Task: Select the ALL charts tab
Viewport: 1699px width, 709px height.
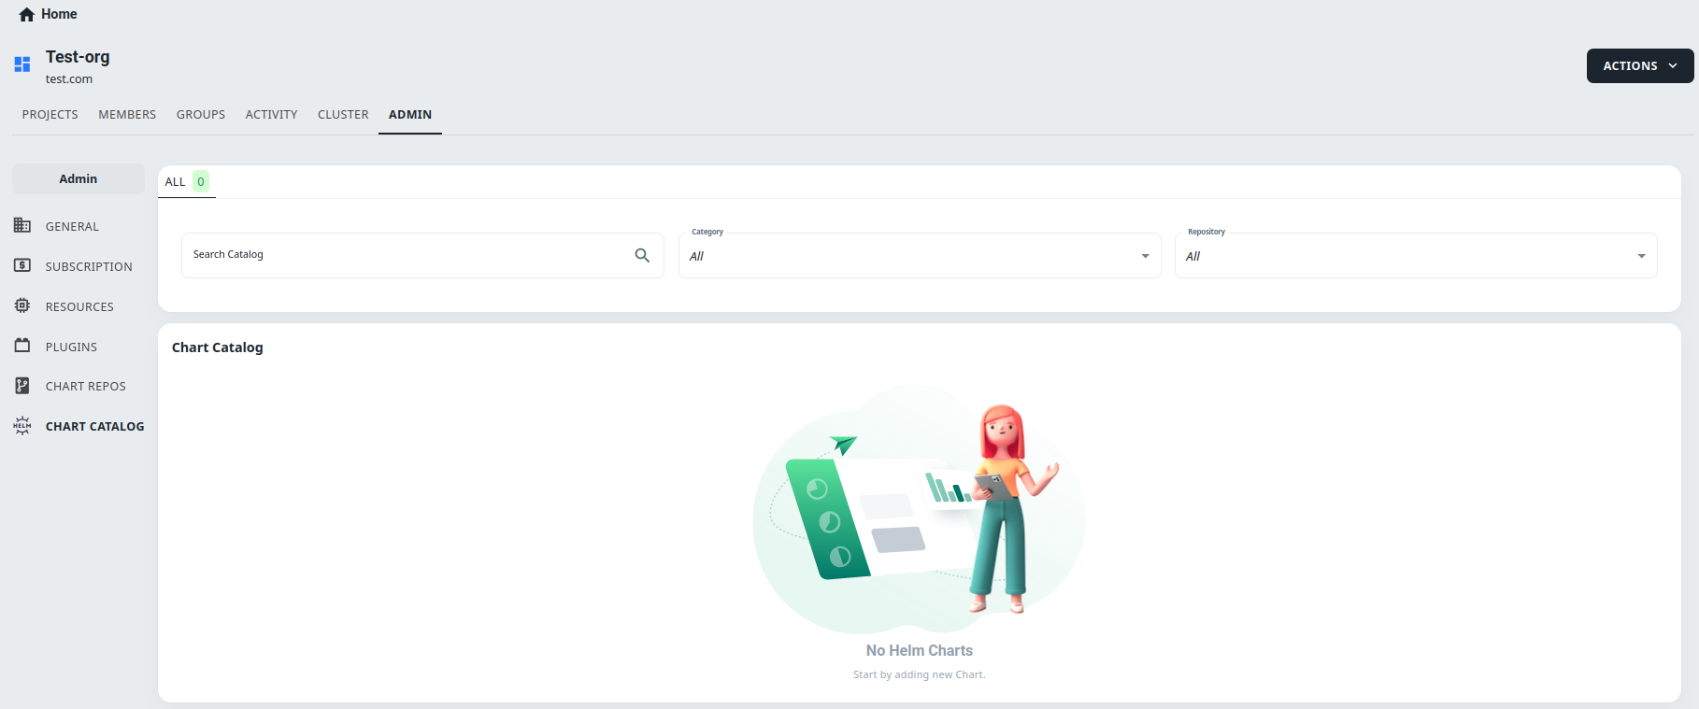Action: [187, 181]
